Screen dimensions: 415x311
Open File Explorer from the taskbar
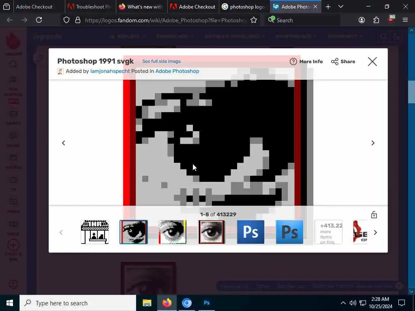(x=147, y=303)
